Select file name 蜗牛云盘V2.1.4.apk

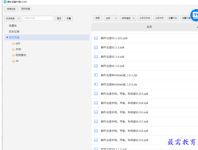point(112,57)
